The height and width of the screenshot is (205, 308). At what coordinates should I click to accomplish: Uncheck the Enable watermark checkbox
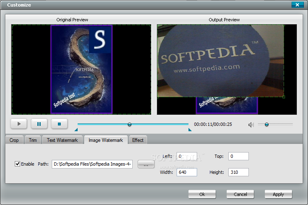tap(18, 164)
